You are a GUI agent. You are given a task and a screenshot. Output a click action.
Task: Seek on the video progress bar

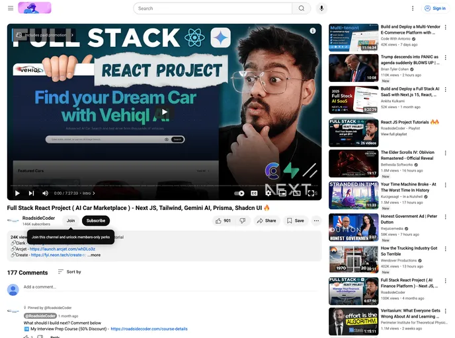pos(164,186)
